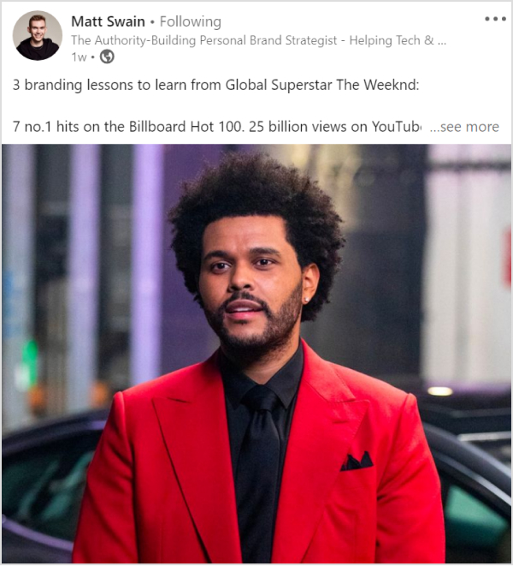This screenshot has width=513, height=566.
Task: Toggle the Following status next to name
Action: point(191,22)
